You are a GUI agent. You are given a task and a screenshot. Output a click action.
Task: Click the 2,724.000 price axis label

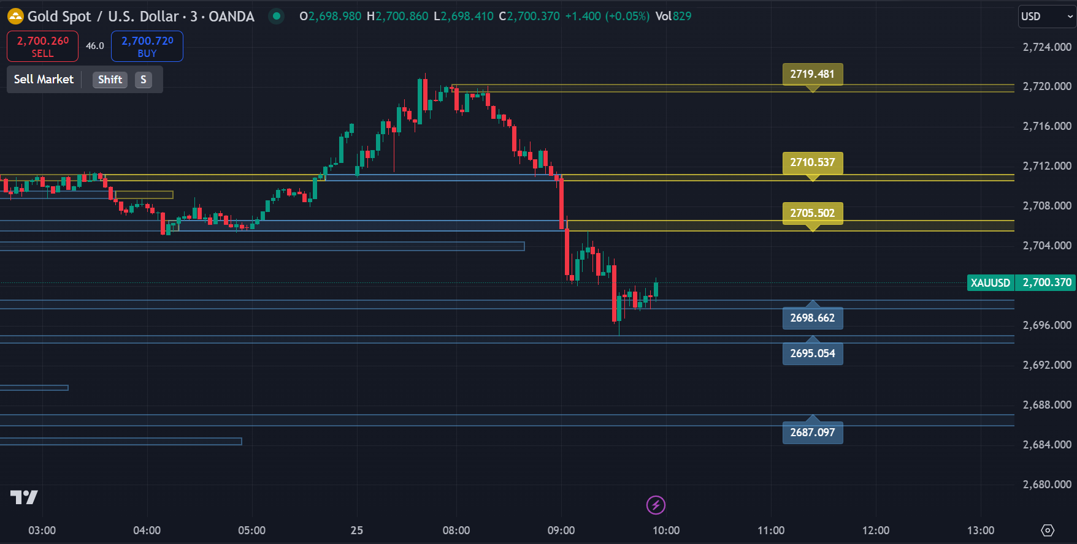(x=1047, y=47)
